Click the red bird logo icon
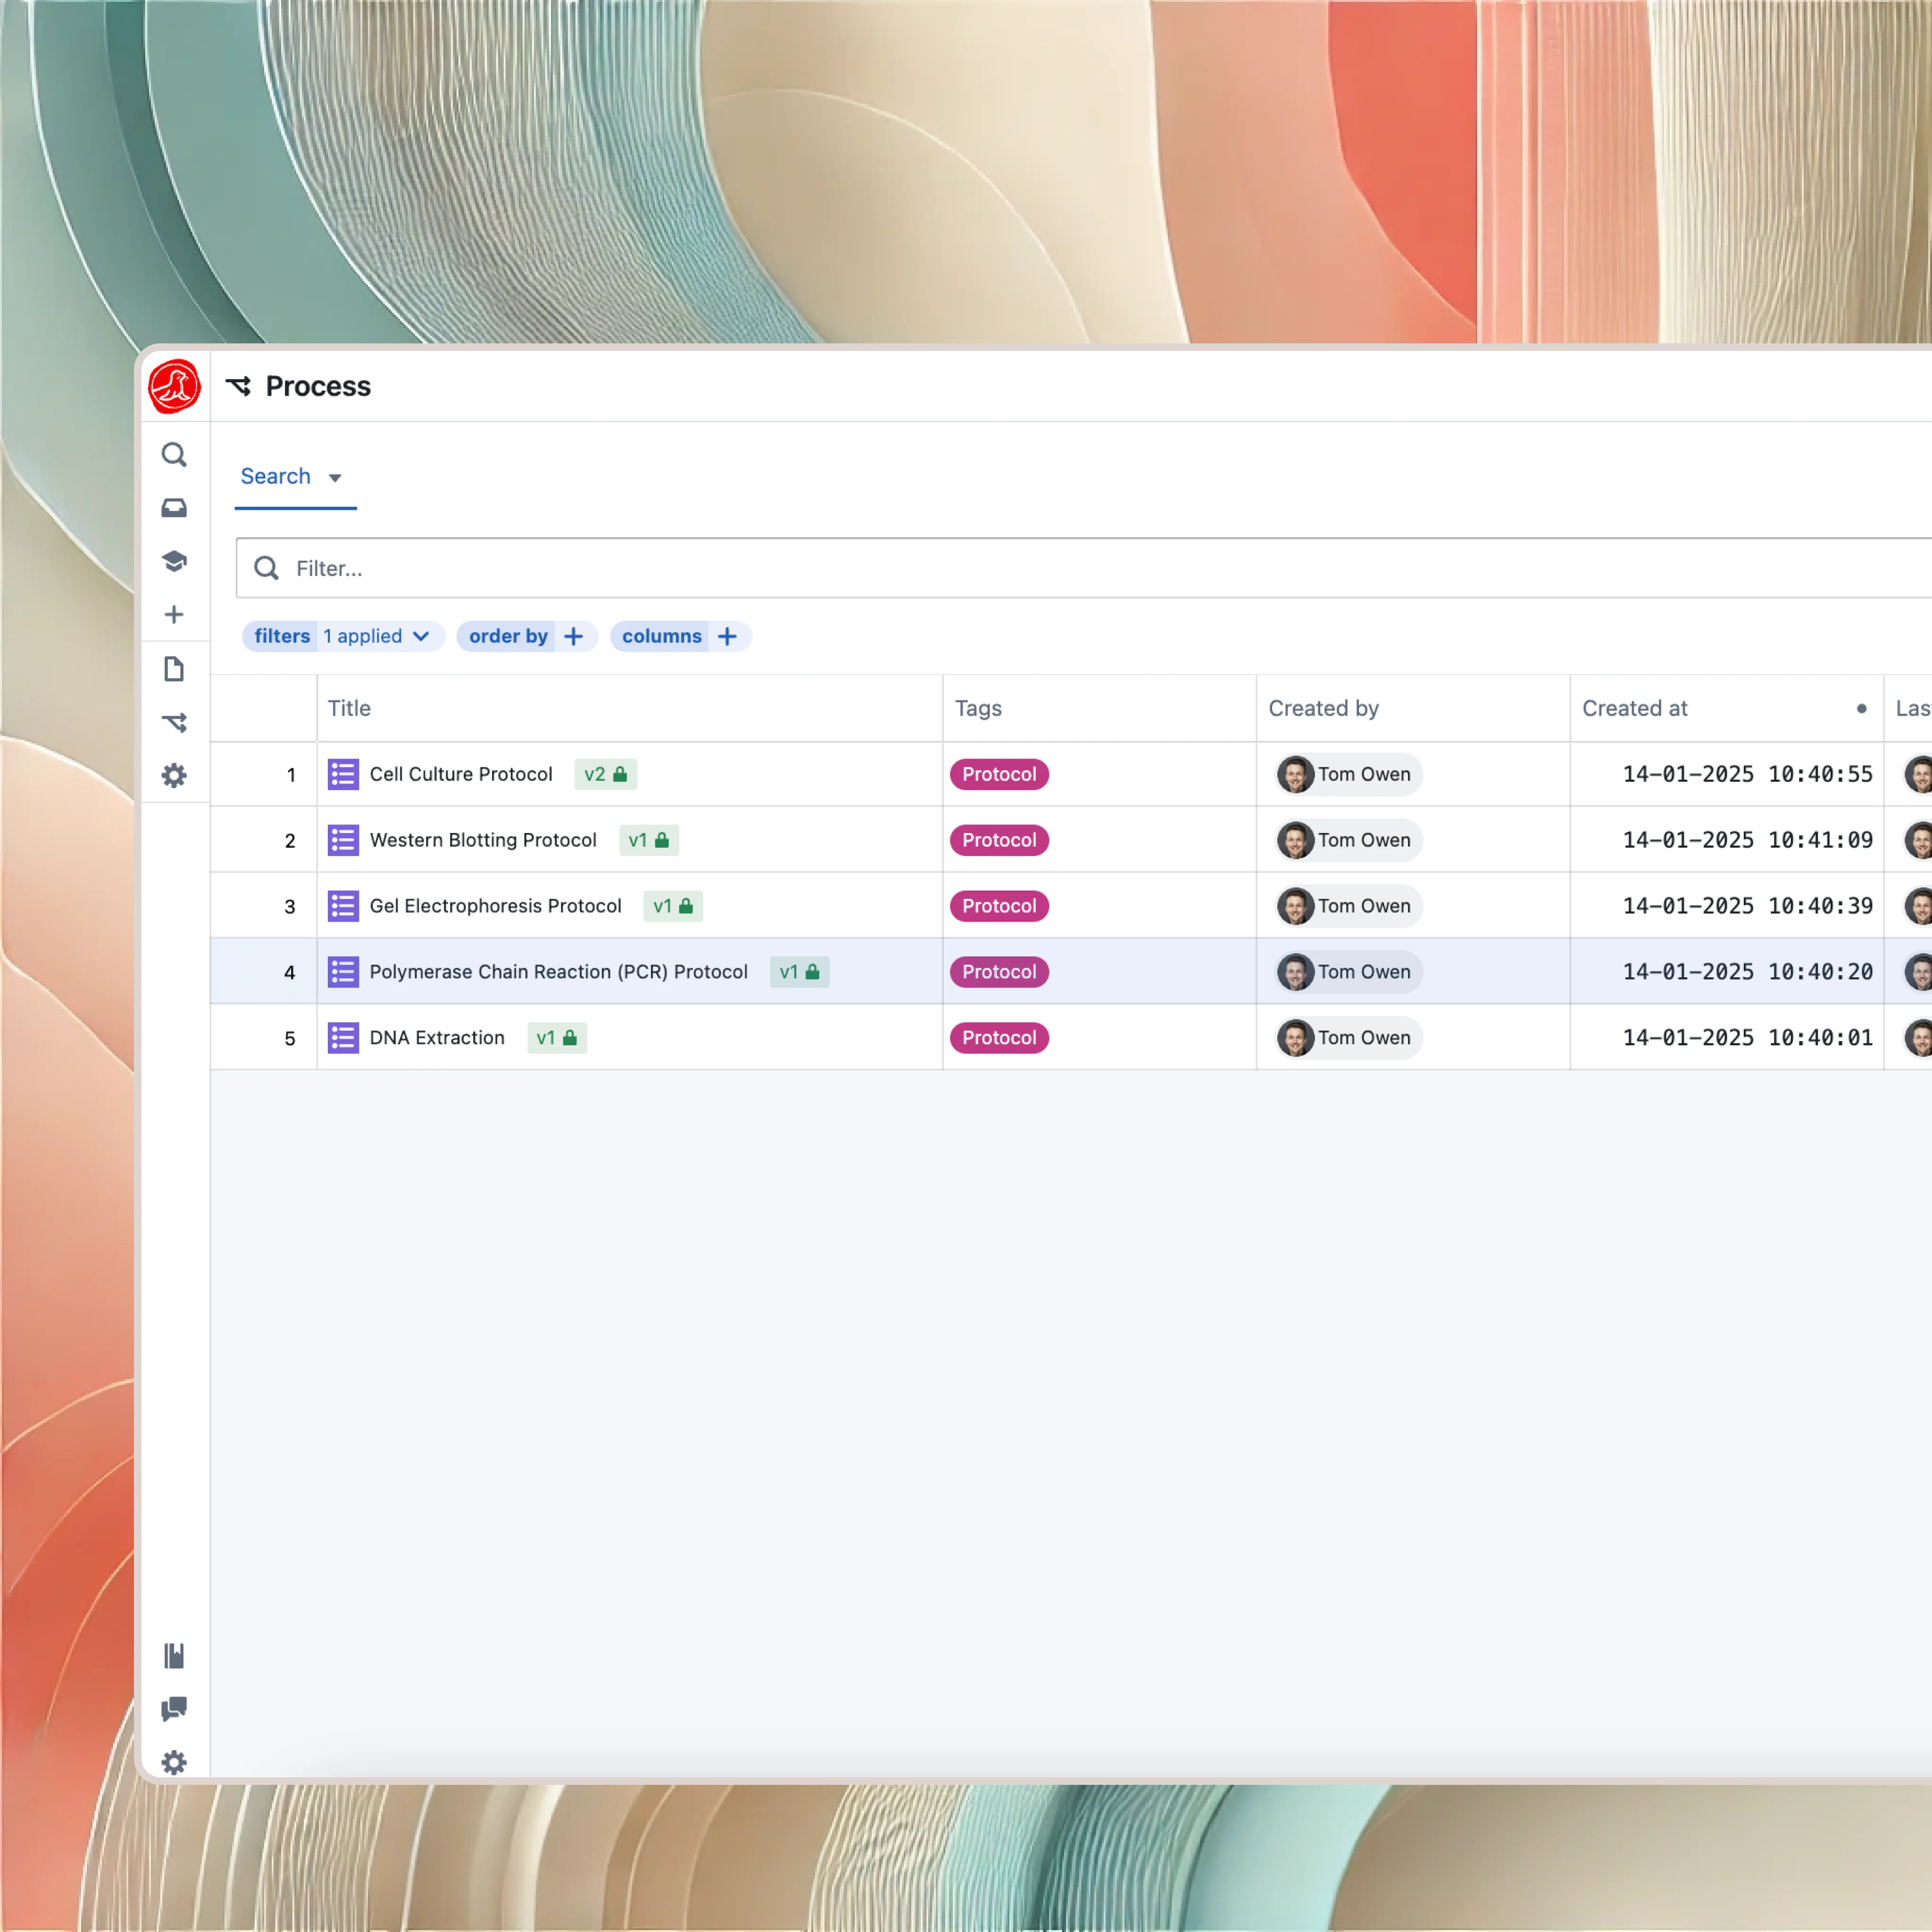The height and width of the screenshot is (1932, 1932). [174, 386]
